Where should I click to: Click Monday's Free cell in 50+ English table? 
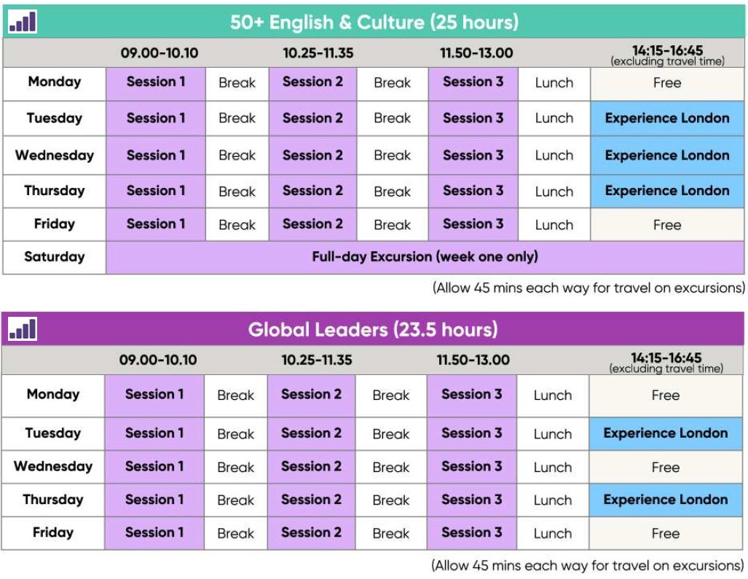[x=666, y=83]
